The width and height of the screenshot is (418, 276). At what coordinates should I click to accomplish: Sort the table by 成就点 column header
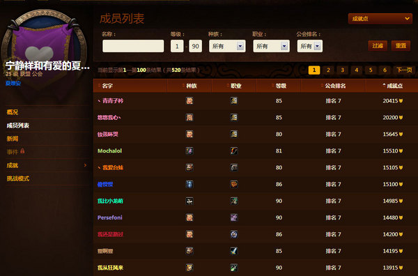point(393,86)
